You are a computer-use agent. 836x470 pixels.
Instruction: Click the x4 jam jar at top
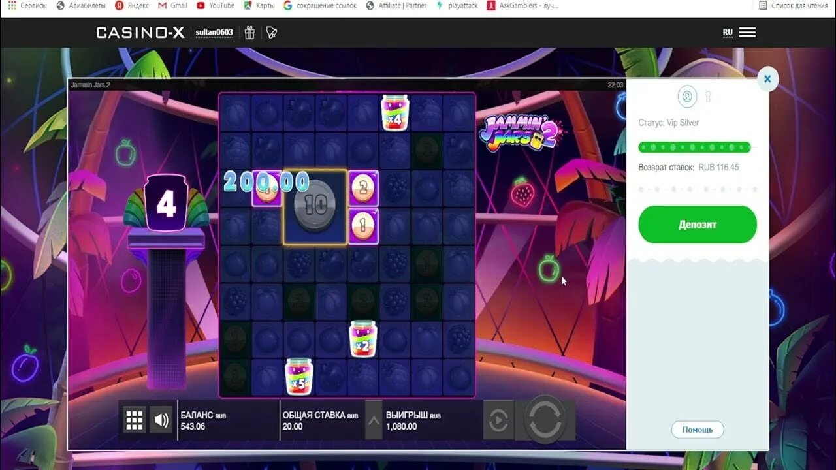pos(395,112)
